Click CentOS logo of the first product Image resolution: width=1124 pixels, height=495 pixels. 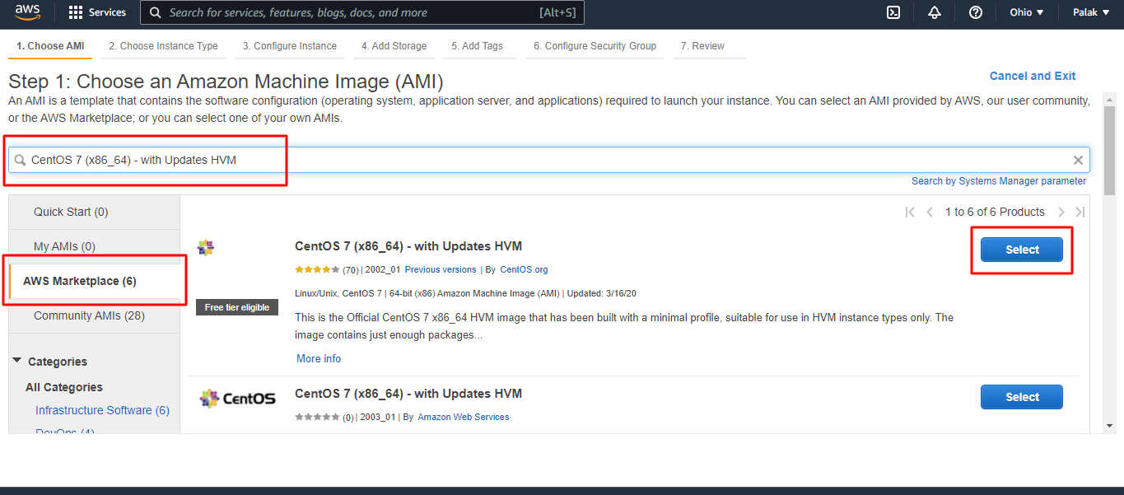point(206,247)
